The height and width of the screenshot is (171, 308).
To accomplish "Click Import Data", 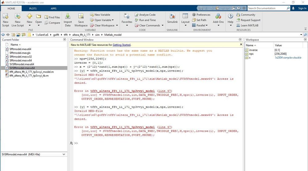I will pos(68,20).
